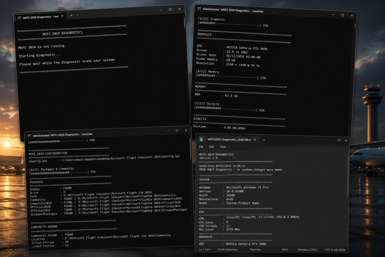Screen dimensions: 385x257
Task: Close the Graphics diagnostics Launcher window
Action: [x=352, y=15]
